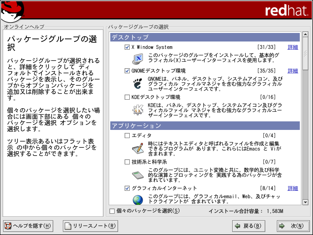
Task: Toggle 個々のパッケージを選択 checkbox
Action: tap(112, 211)
